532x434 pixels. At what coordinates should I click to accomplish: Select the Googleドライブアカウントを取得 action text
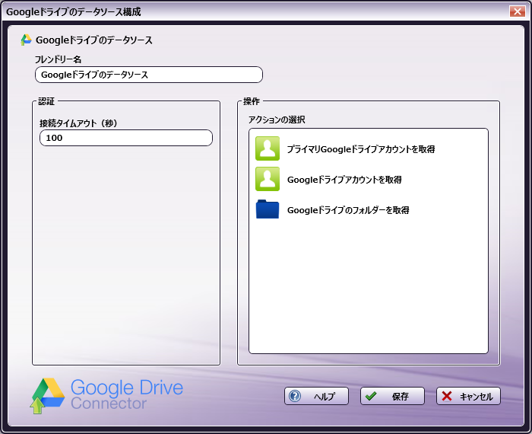tap(344, 180)
